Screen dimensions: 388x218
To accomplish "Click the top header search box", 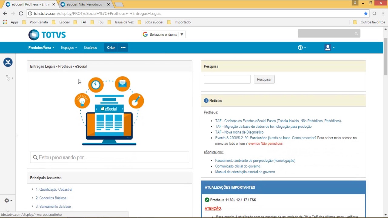I will [x=329, y=34].
